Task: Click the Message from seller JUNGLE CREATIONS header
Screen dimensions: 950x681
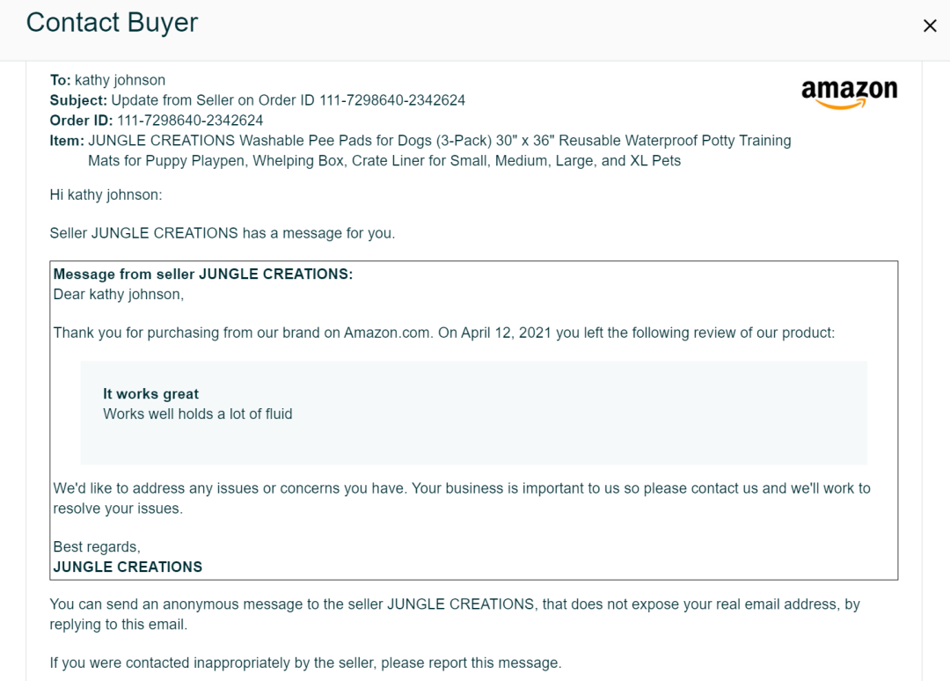Action: tap(203, 274)
